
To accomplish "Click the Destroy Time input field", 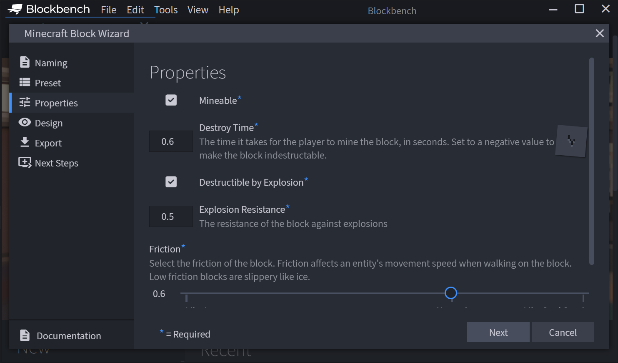I will pos(171,141).
